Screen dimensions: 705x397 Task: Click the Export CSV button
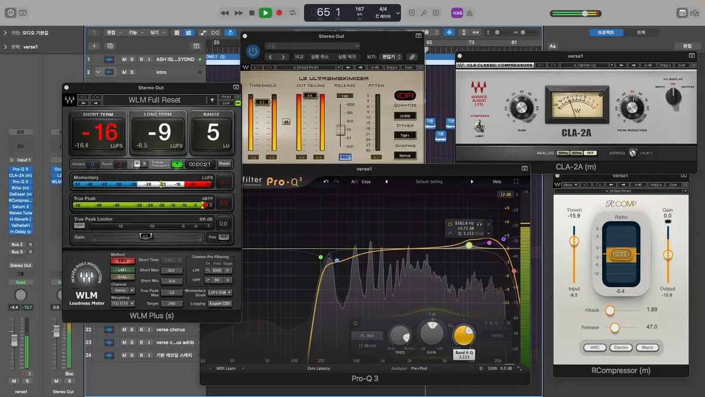[x=220, y=303]
